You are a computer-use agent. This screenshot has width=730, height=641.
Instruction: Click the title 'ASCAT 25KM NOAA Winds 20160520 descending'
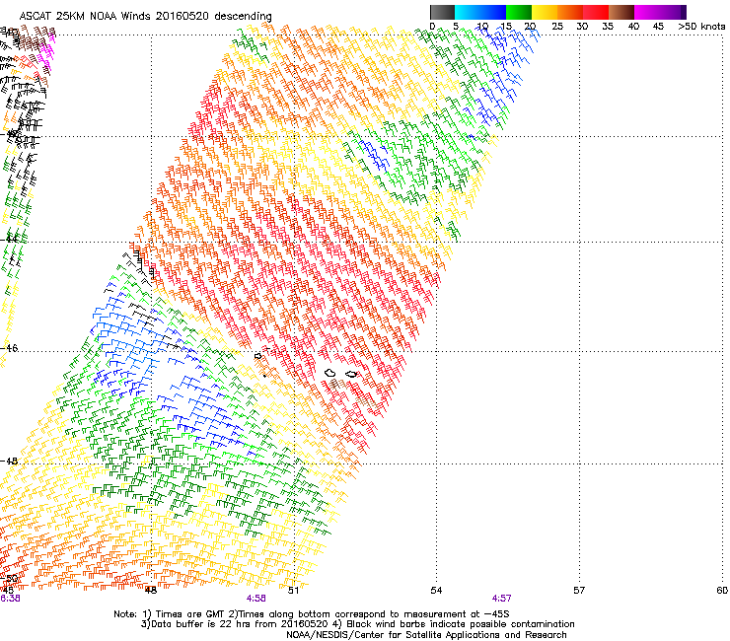145,17
